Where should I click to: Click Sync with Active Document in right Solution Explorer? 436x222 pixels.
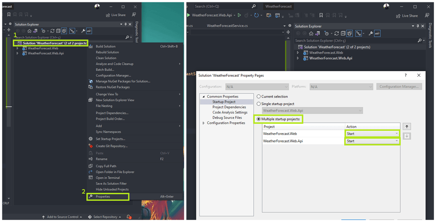pos(336,33)
